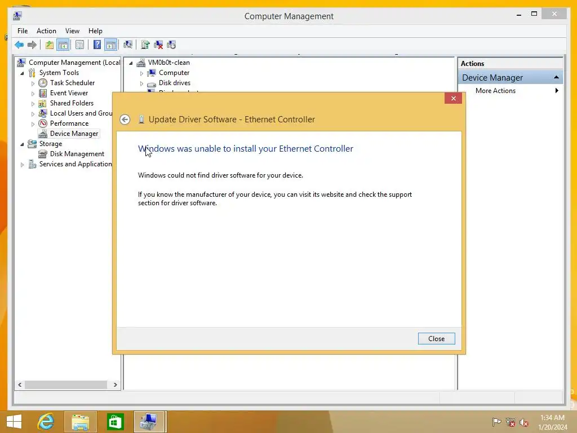This screenshot has height=433, width=577.
Task: Toggle Show/Hide Action Pane toolbar button
Action: pyautogui.click(x=111, y=45)
